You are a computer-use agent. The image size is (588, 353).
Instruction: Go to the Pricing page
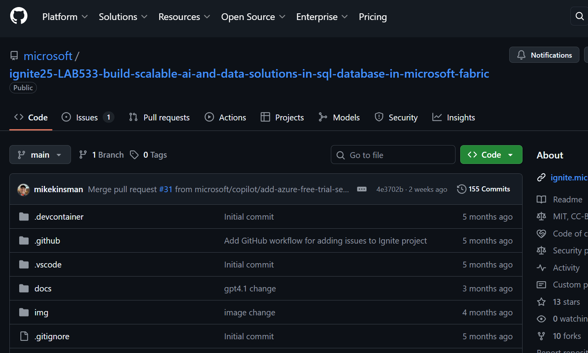pos(372,17)
